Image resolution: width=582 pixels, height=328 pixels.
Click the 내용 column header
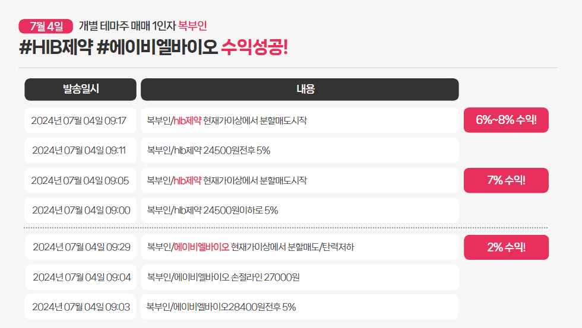300,90
